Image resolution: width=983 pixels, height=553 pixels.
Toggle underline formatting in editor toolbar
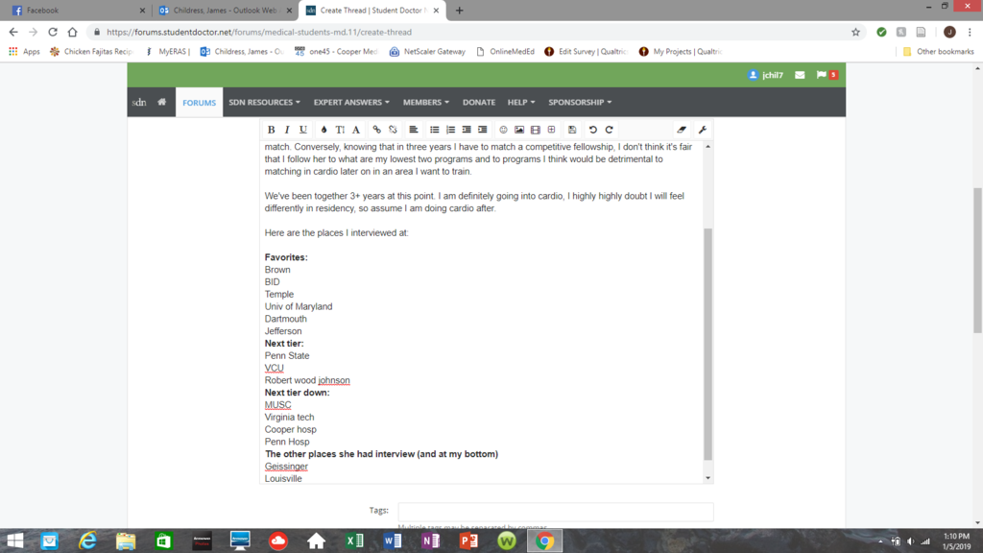[x=302, y=130]
